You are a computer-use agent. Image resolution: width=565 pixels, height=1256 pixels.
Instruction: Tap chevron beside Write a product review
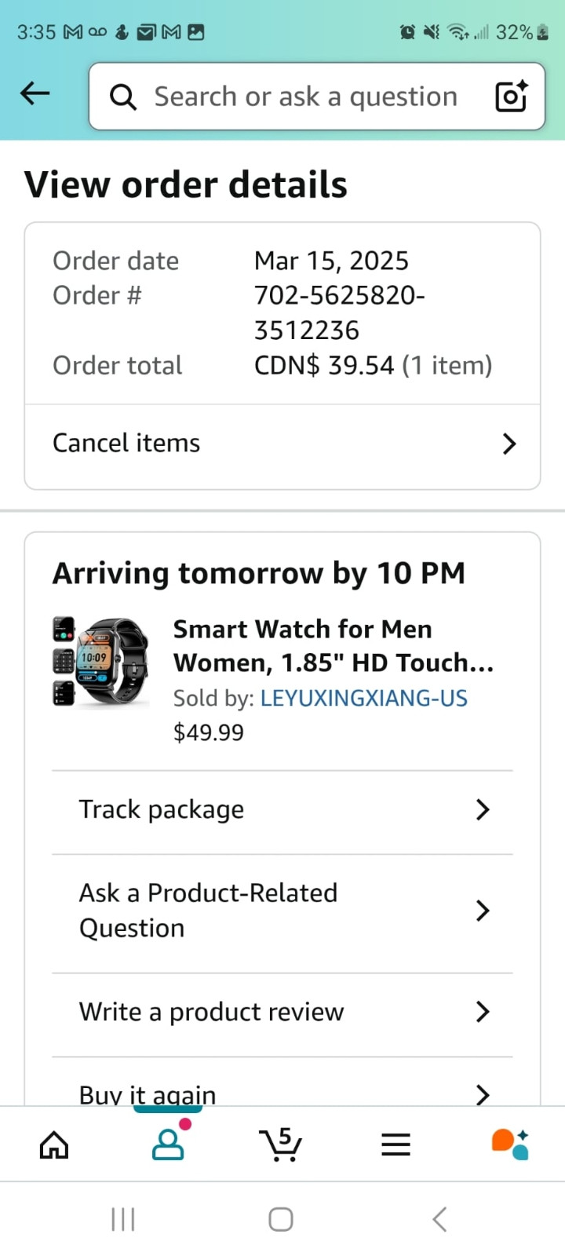[483, 1013]
